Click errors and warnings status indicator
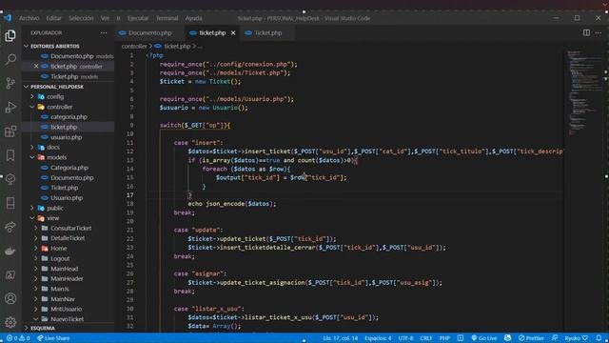The height and width of the screenshot is (343, 609). click(18, 338)
